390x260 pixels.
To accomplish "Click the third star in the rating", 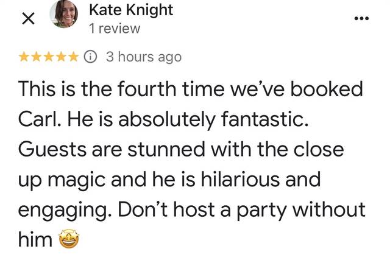I will click(49, 57).
